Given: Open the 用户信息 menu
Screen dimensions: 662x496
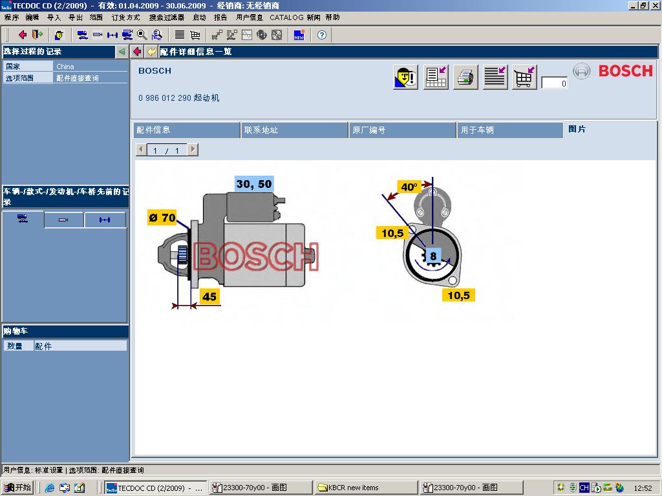Looking at the screenshot, I should coord(249,17).
